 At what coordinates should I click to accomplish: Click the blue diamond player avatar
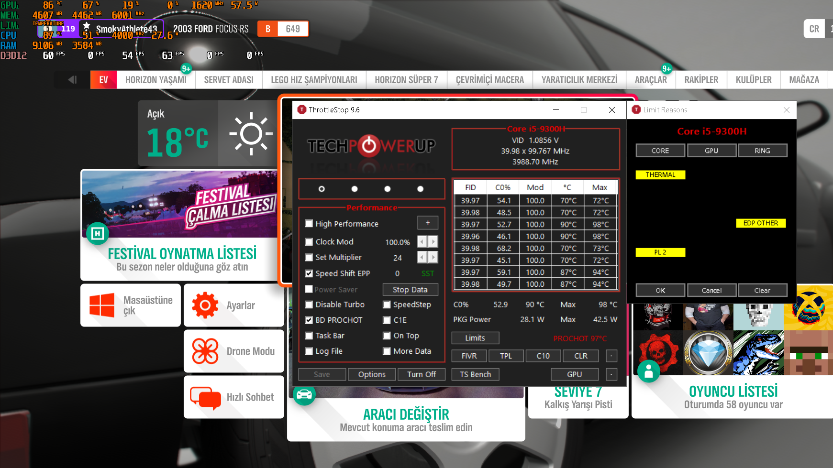click(708, 353)
